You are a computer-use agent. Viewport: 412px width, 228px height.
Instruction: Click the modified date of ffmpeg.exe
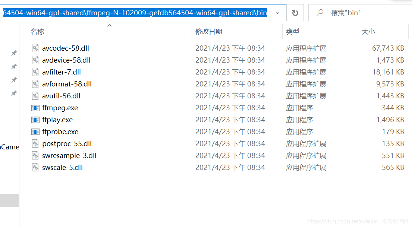(230, 108)
